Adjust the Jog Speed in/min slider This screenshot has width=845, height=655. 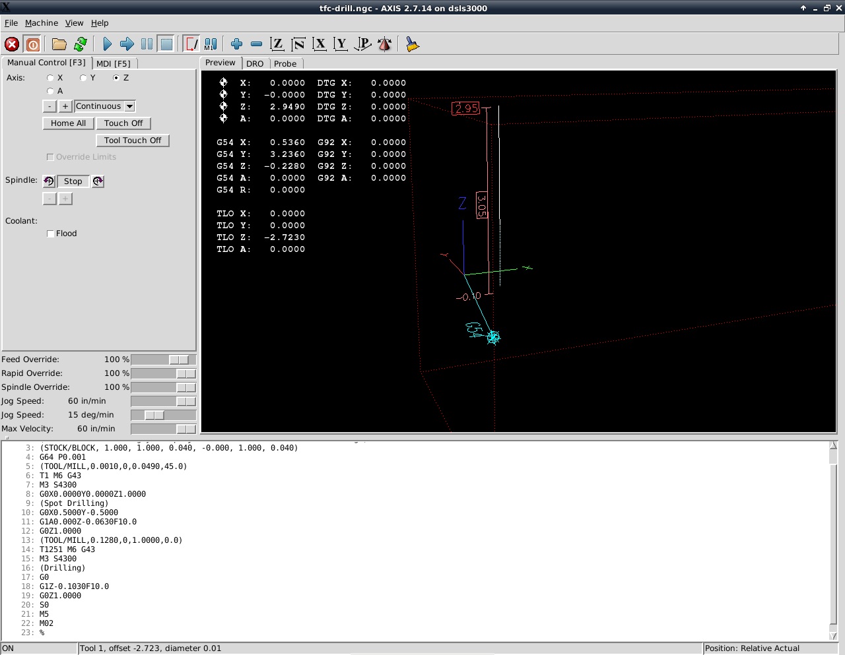164,401
